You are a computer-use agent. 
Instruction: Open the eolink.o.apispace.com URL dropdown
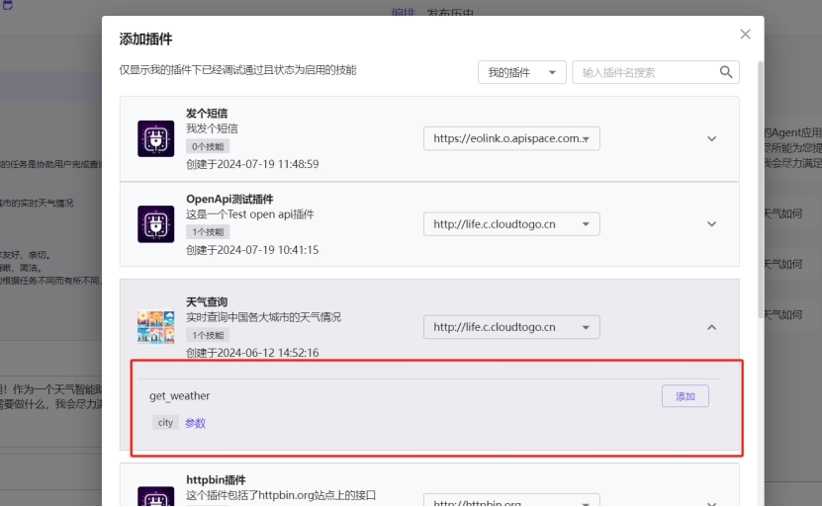coord(511,138)
